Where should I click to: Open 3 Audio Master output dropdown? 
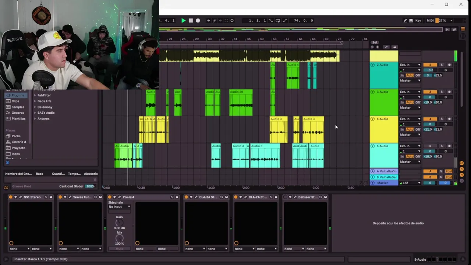410,107
